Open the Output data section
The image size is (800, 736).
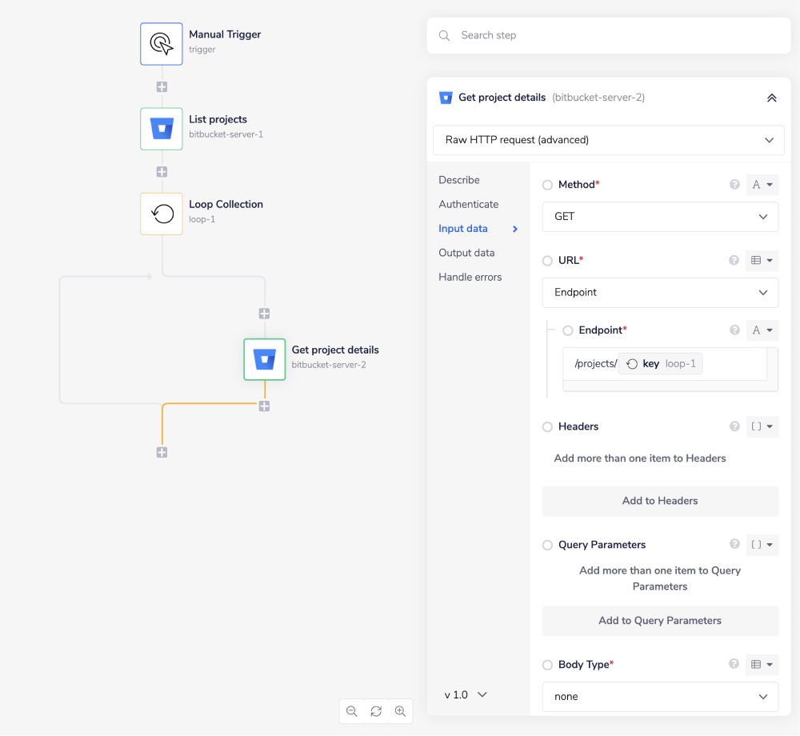(466, 252)
